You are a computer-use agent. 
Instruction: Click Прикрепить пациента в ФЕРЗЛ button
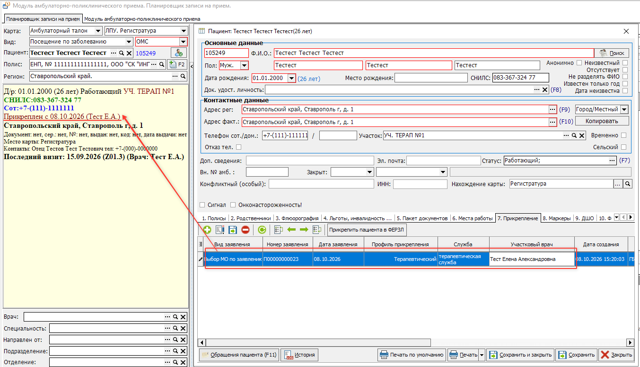[x=367, y=230]
